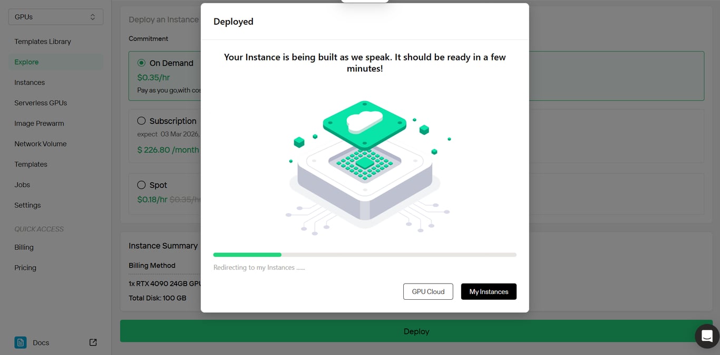Go to Instances in sidebar
Viewport: 720px width, 355px height.
(x=30, y=83)
